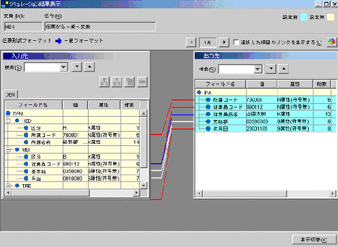Collapse the HDD node in input tree
Image resolution: width=338 pixels, height=247 pixels.
pyautogui.click(x=9, y=121)
